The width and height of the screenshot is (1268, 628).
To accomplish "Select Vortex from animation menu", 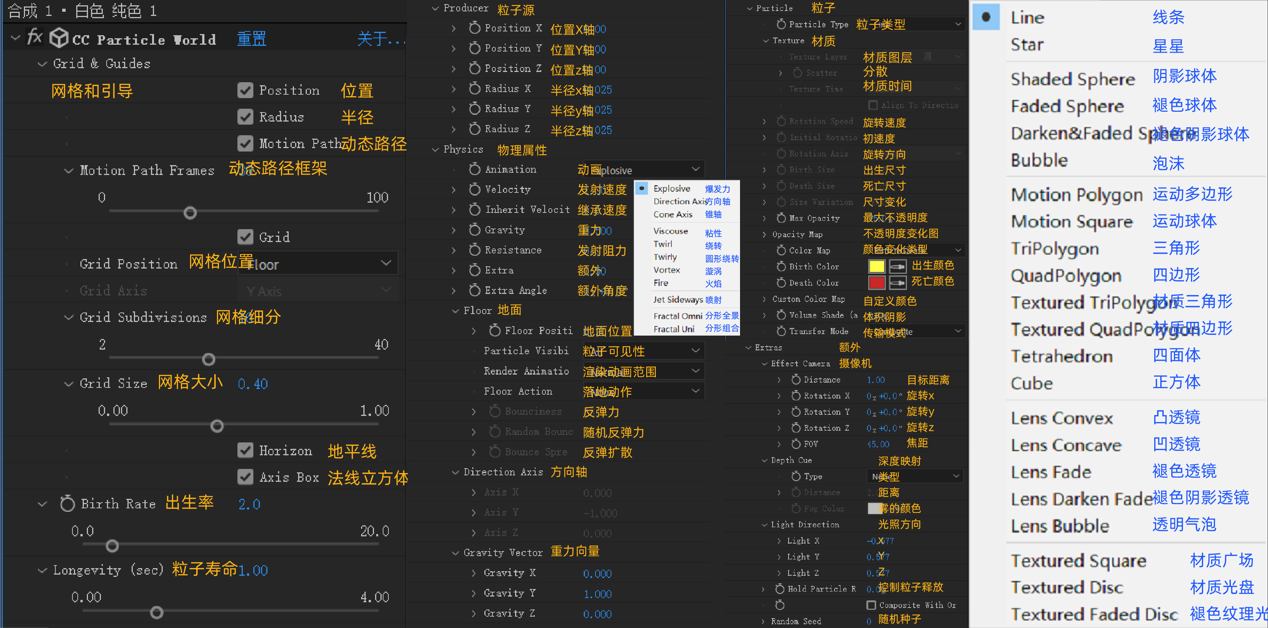I will coord(666,270).
